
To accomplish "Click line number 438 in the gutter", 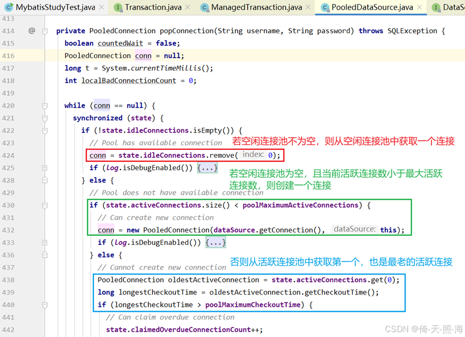I will click(x=8, y=280).
